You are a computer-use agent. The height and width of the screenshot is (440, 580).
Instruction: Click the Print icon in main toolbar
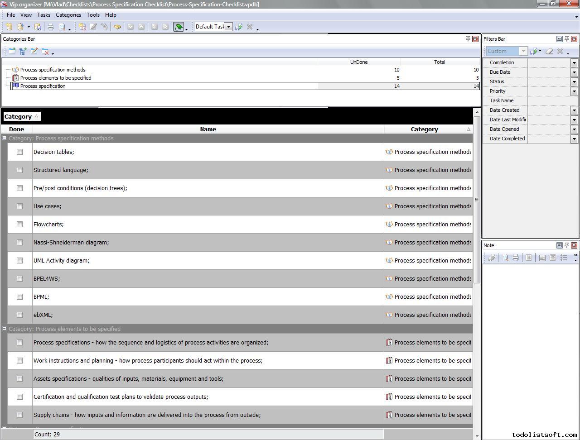click(51, 27)
